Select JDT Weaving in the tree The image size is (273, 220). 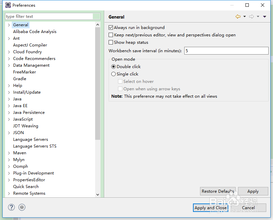[26, 126]
